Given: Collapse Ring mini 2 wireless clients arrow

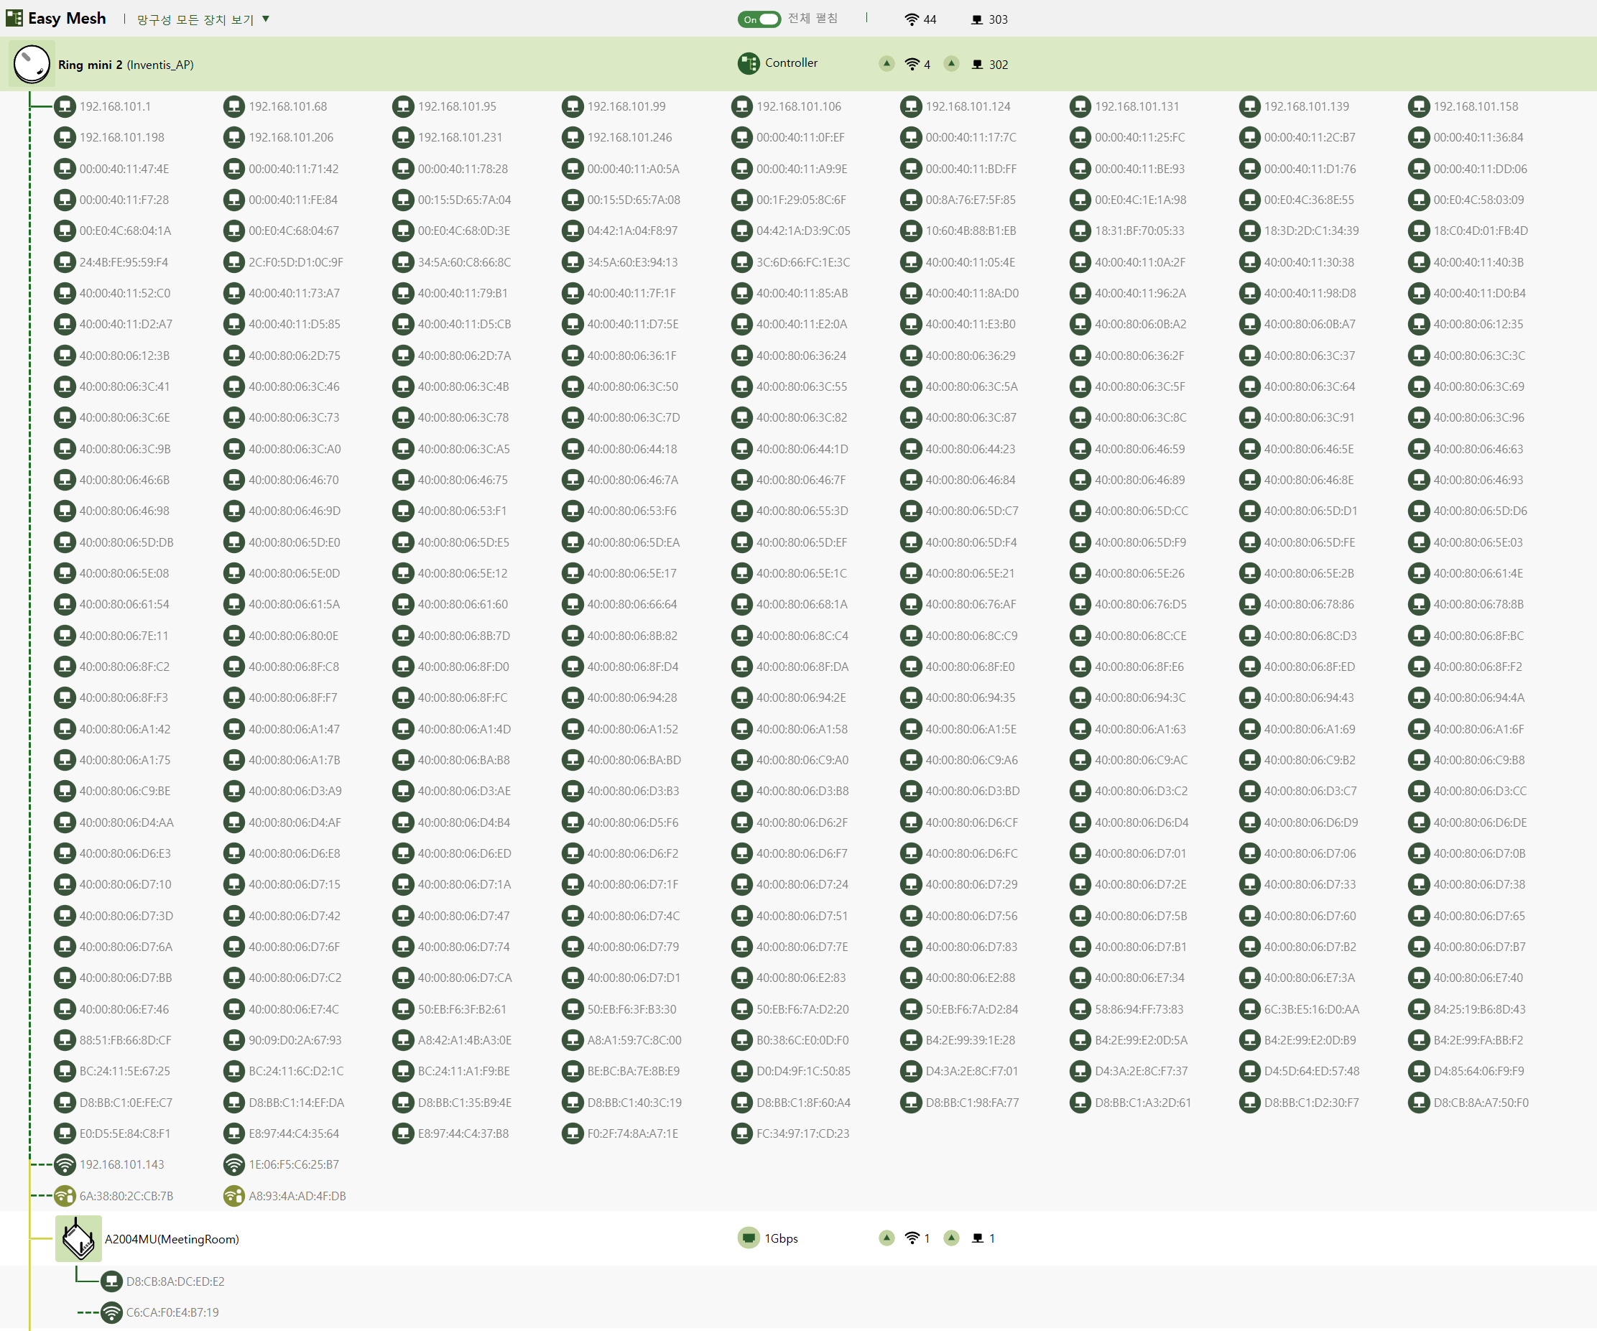Looking at the screenshot, I should [x=887, y=63].
